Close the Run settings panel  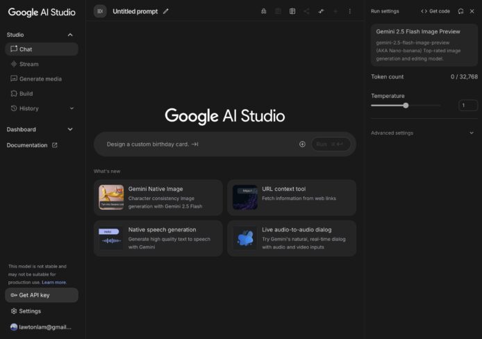[473, 11]
